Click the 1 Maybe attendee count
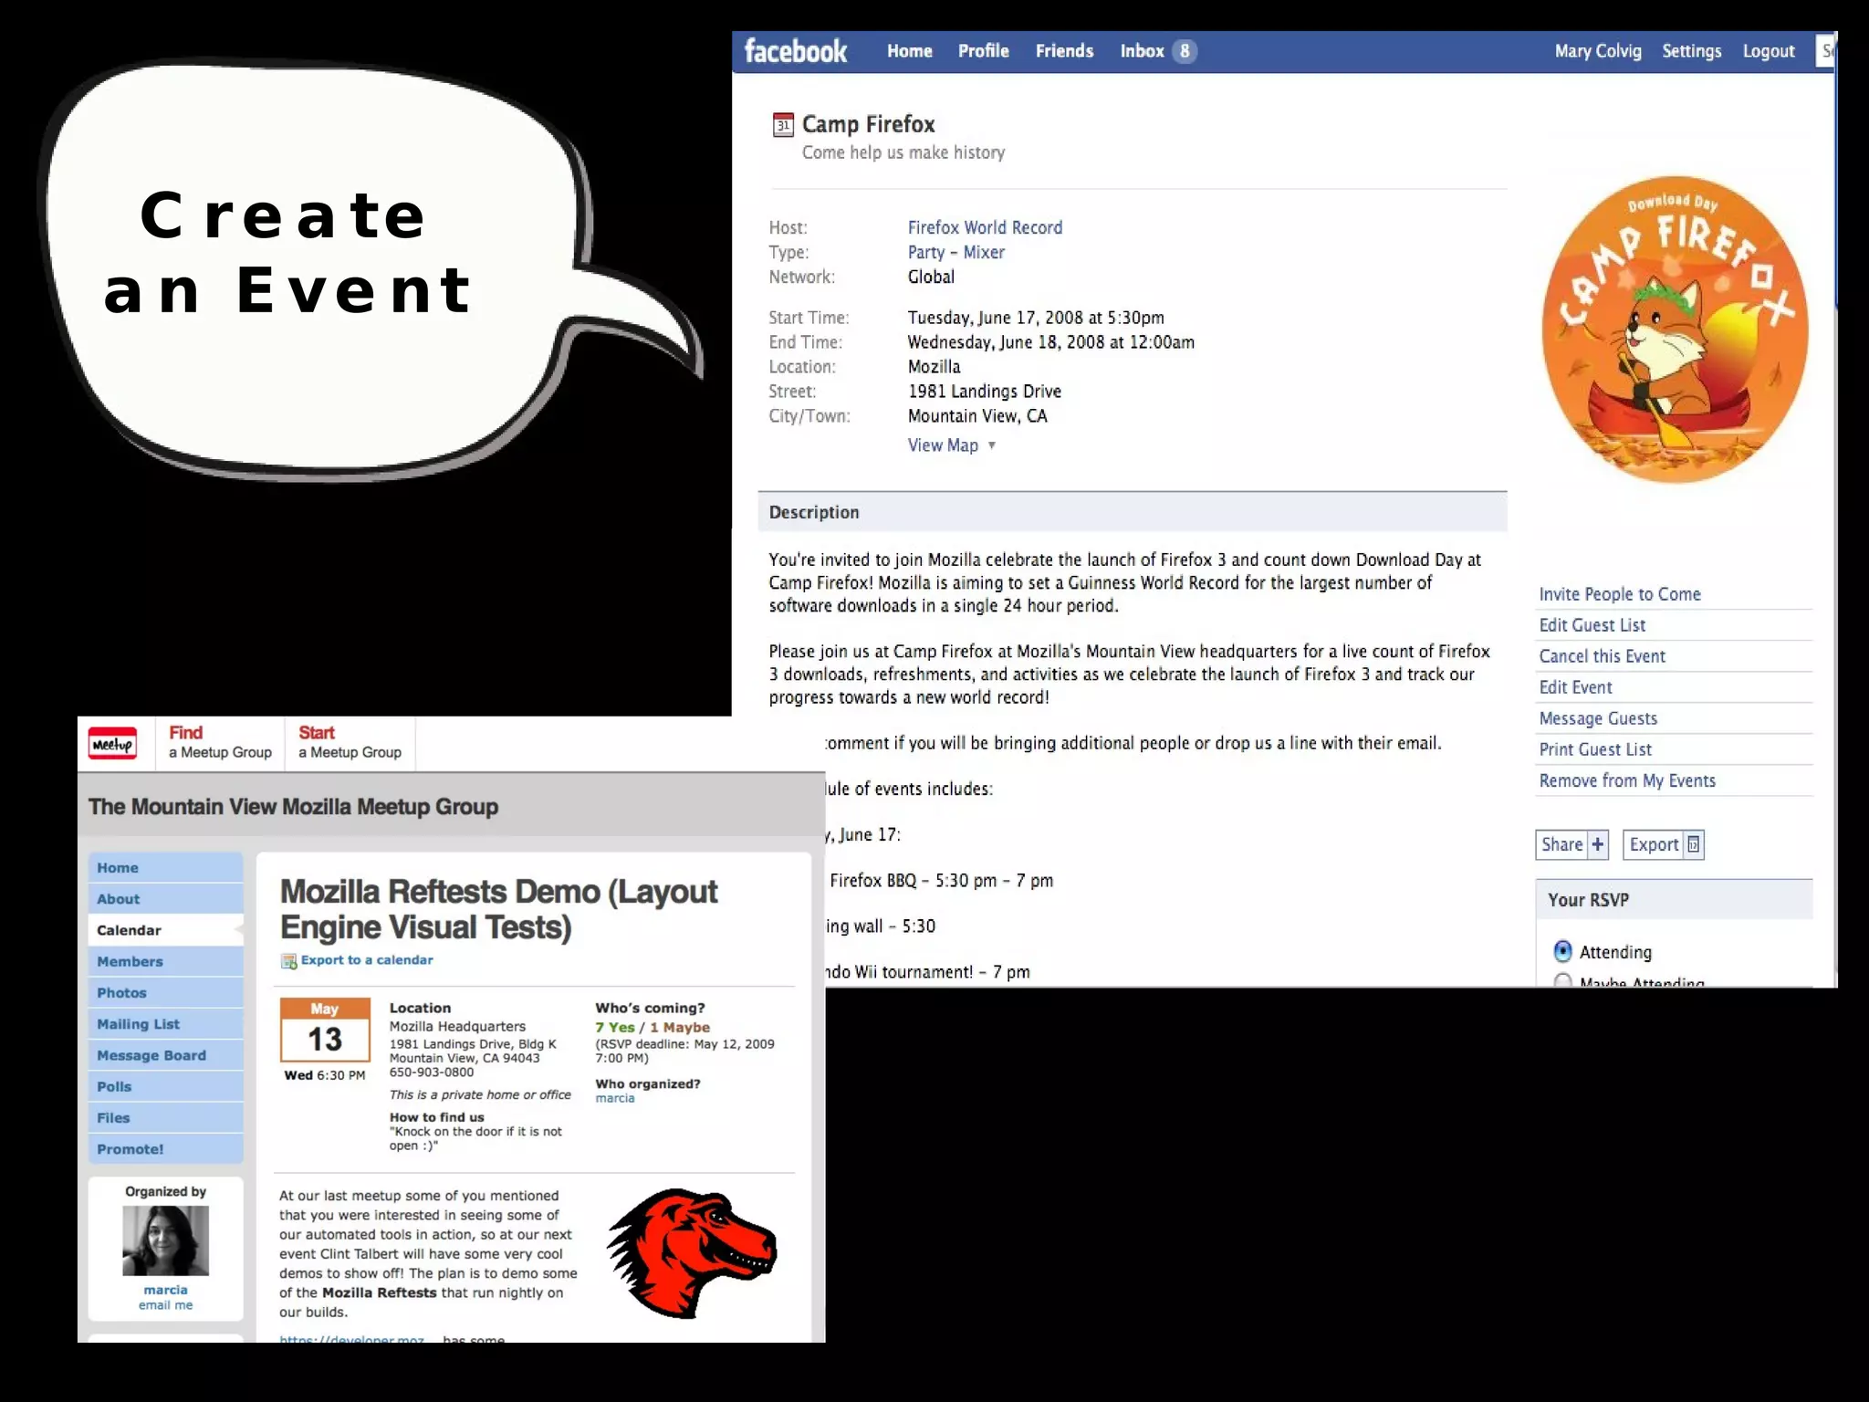This screenshot has height=1402, width=1869. pos(680,1027)
